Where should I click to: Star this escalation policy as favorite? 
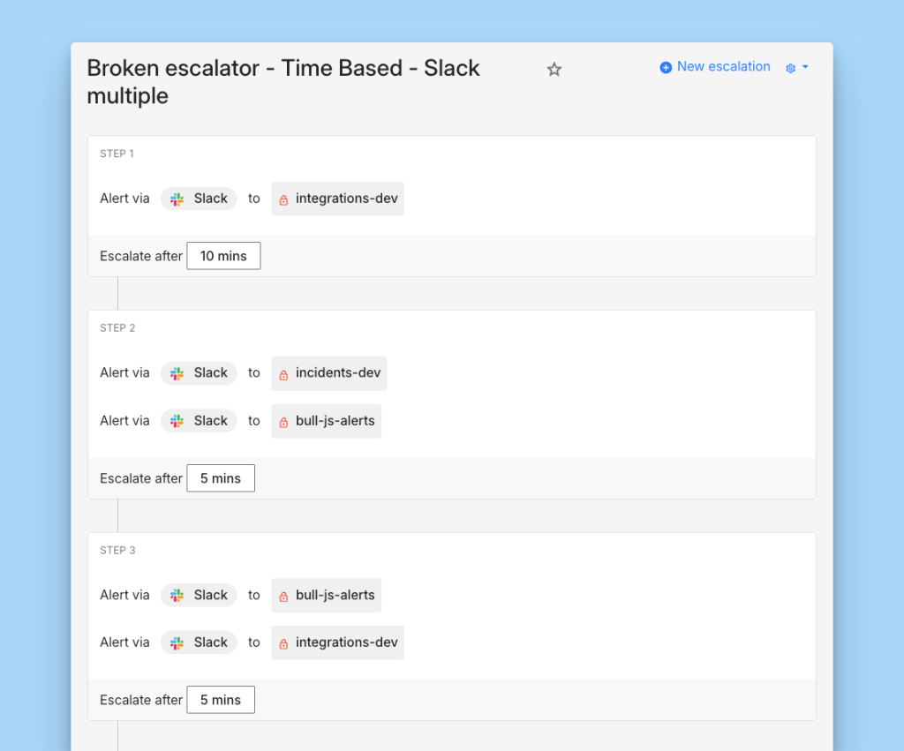tap(554, 69)
